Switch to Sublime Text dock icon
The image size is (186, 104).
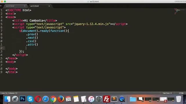(114, 99)
